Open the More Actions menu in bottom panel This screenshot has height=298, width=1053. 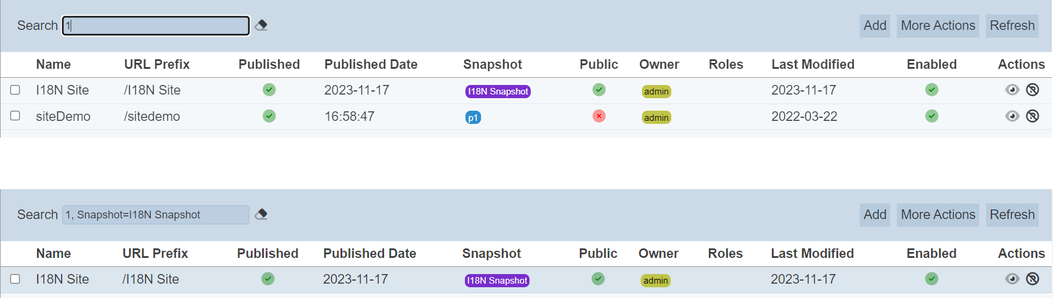pyautogui.click(x=938, y=215)
